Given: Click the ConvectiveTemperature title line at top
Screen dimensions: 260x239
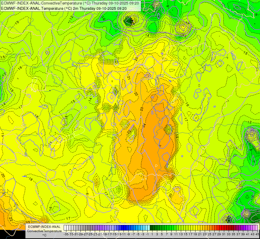Looking at the screenshot, I should point(70,3).
